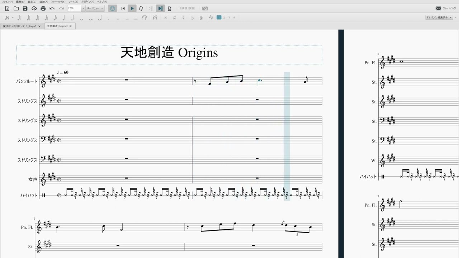Select the 天地創造 Origins title text
Screen dimensions: 459x258
tap(169, 53)
